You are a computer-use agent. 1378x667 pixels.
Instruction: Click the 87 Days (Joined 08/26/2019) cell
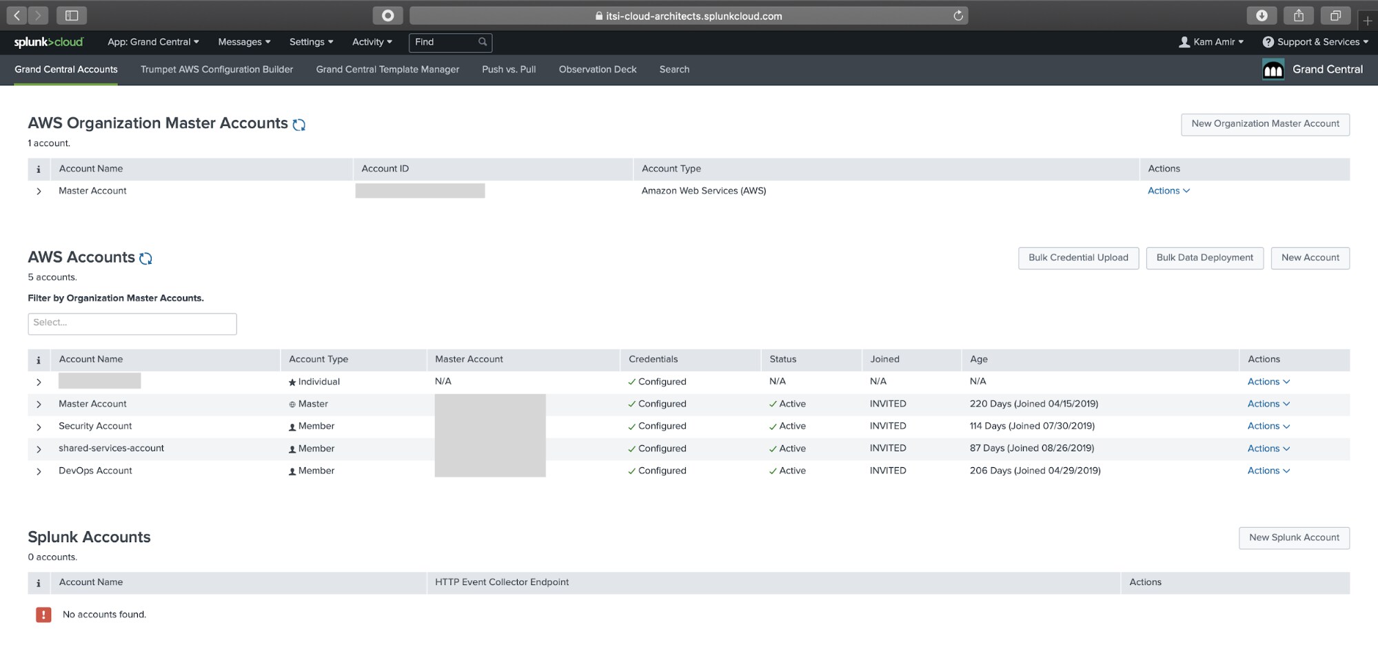pyautogui.click(x=1032, y=449)
